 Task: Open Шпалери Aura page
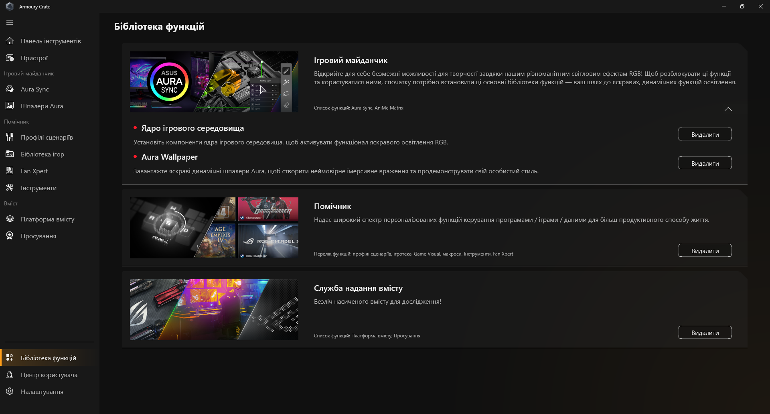50,106
